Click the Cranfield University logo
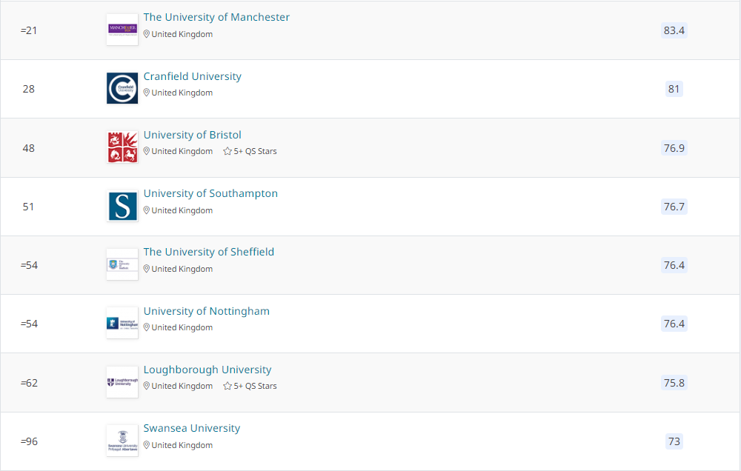Screen dimensions: 741x471 coord(122,88)
